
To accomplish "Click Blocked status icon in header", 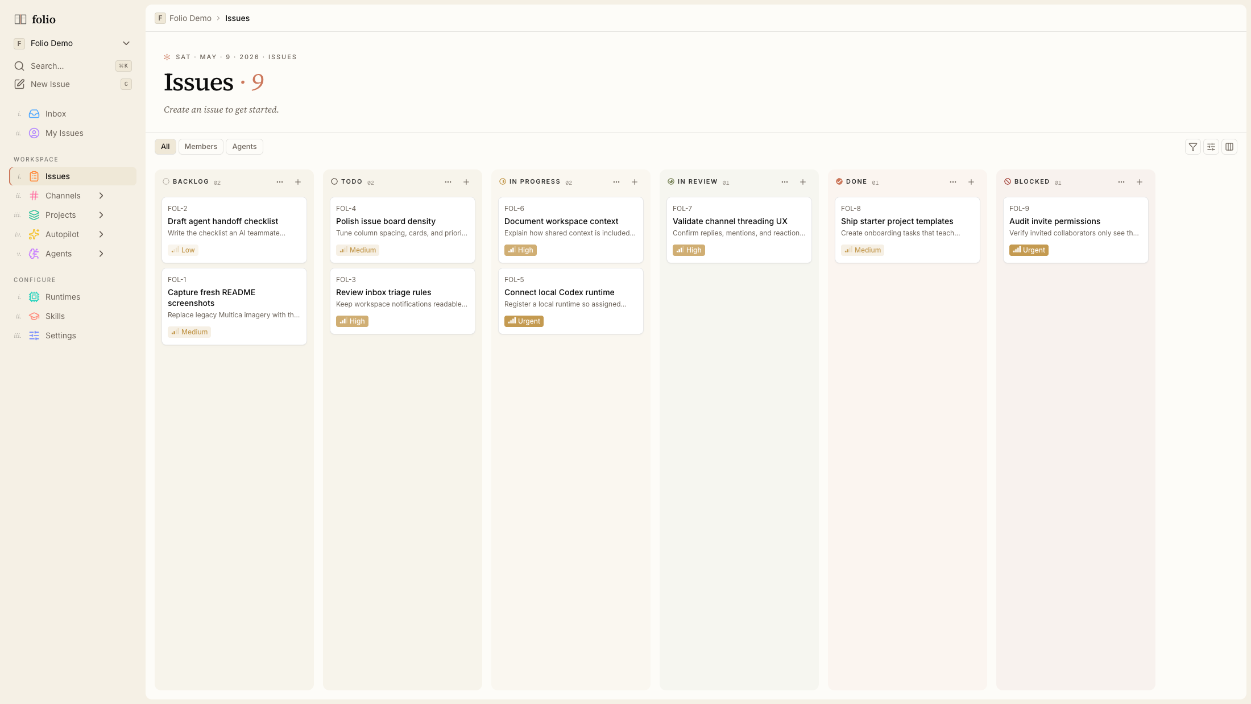I will pyautogui.click(x=1008, y=182).
